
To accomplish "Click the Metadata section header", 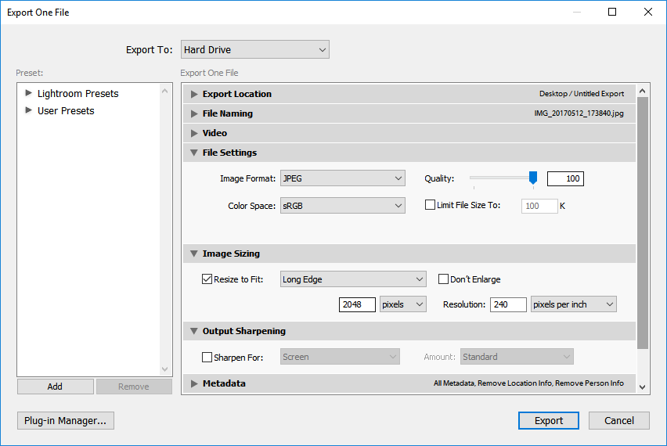I will [409, 383].
